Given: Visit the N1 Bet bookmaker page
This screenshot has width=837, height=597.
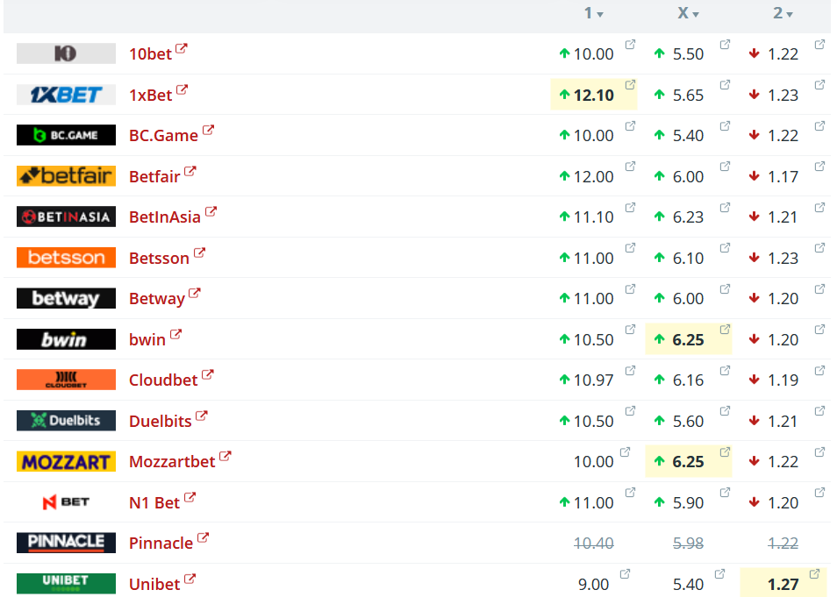Looking at the screenshot, I should coord(154,502).
